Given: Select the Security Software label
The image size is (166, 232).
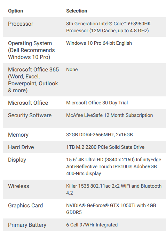Looking at the screenshot, I should point(30,115).
